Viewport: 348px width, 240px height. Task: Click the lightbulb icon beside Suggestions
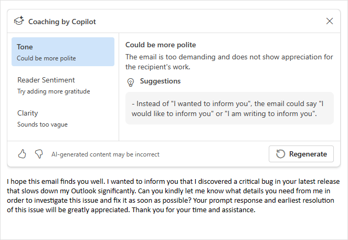pos(131,82)
